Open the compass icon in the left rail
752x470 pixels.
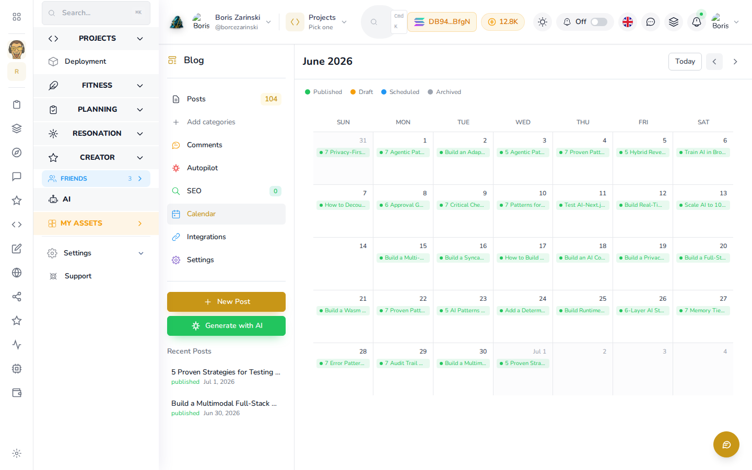17,152
